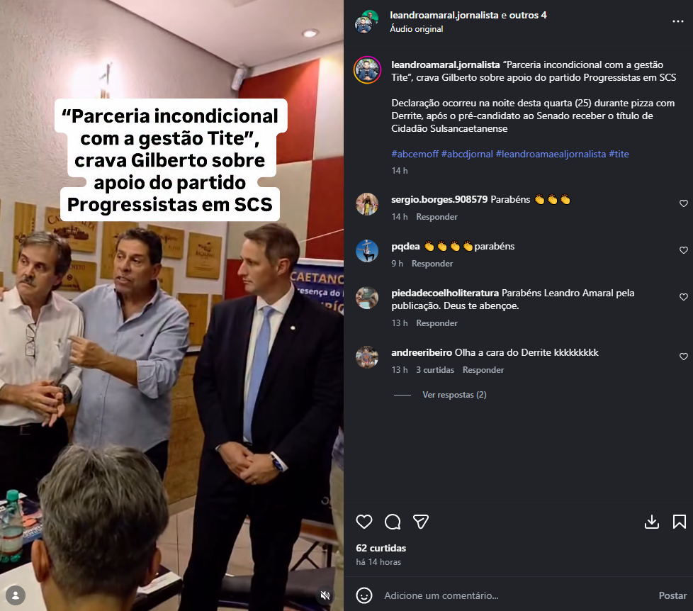Reply to piedadecoelholiteratura's comment
The width and height of the screenshot is (693, 611).
(436, 323)
